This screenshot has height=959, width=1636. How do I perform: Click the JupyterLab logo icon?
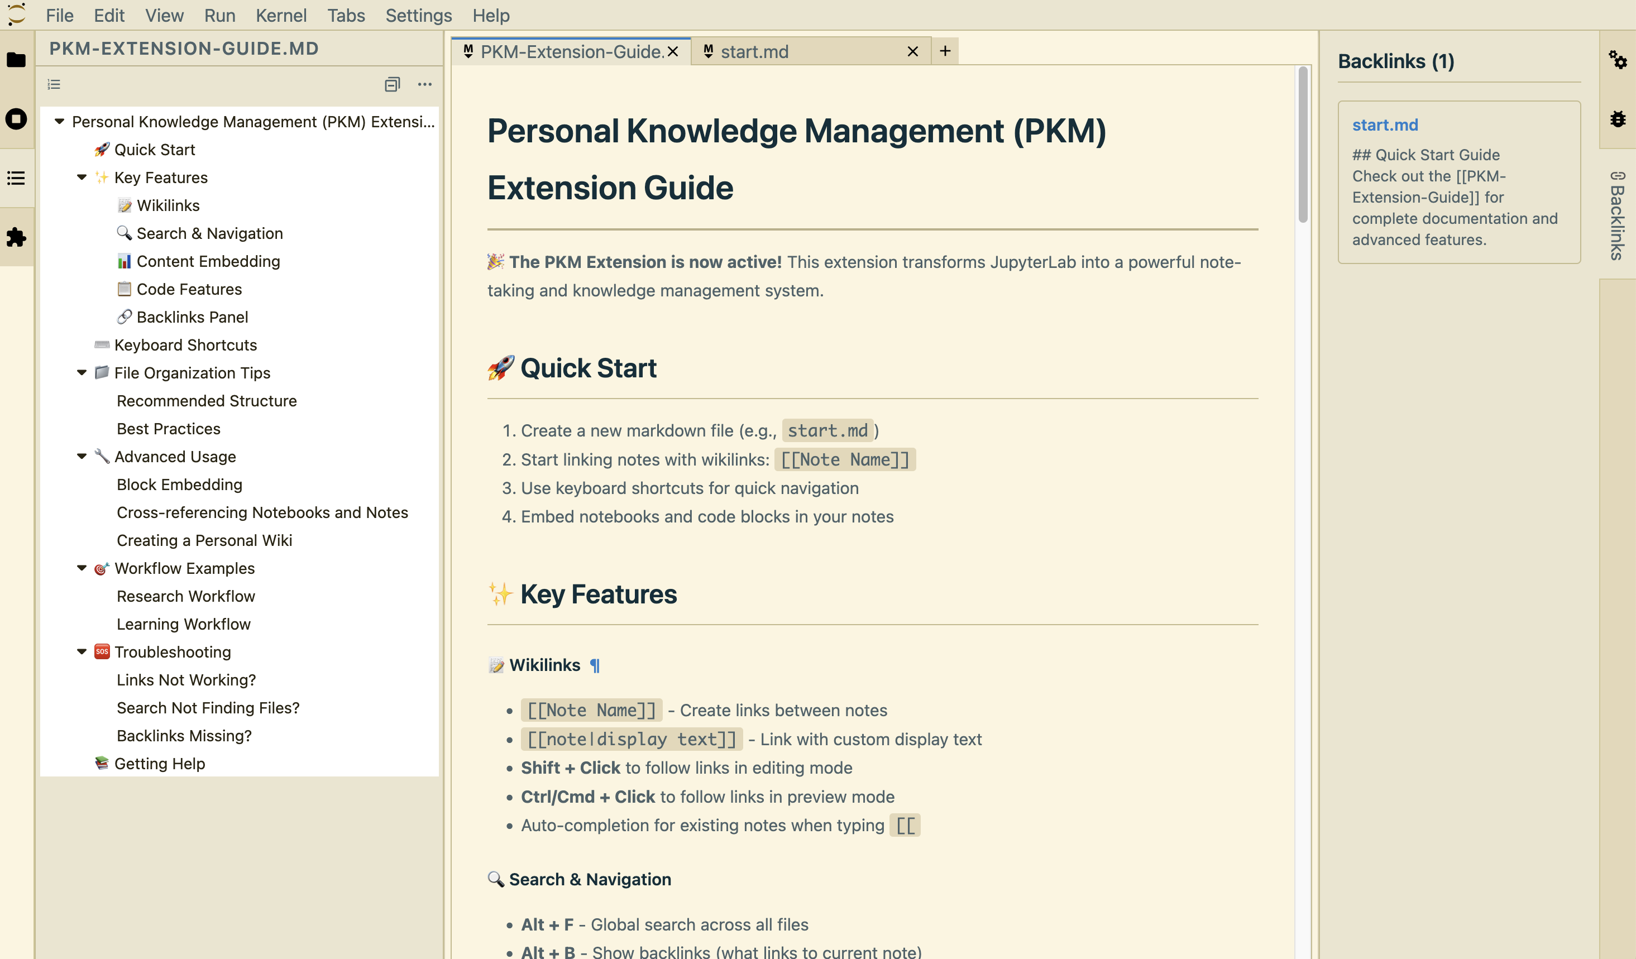pos(16,15)
